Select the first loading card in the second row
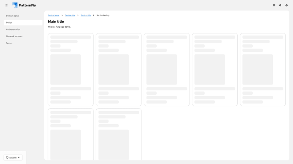293x164 pixels. pyautogui.click(x=71, y=134)
